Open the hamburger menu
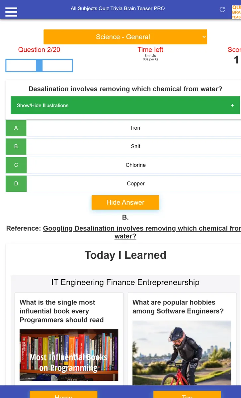The width and height of the screenshot is (241, 398). [11, 12]
